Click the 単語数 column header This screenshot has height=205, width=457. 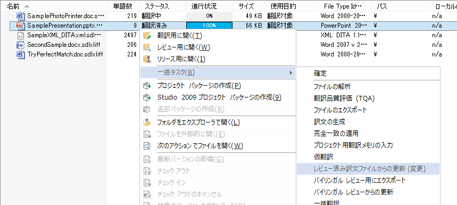[123, 6]
